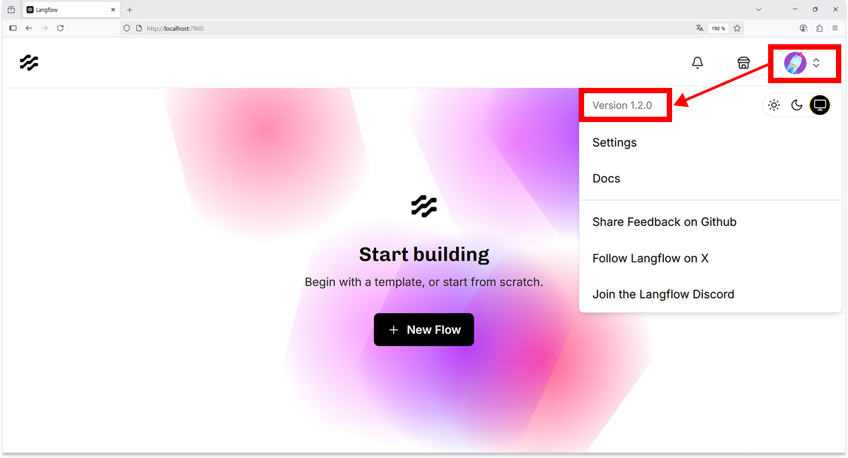Go back in browser history
848x458 pixels.
[x=29, y=28]
